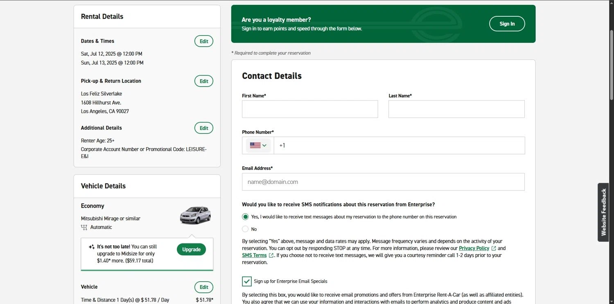
Task: Click external link icon beside Privacy Policy
Action: tap(494, 248)
